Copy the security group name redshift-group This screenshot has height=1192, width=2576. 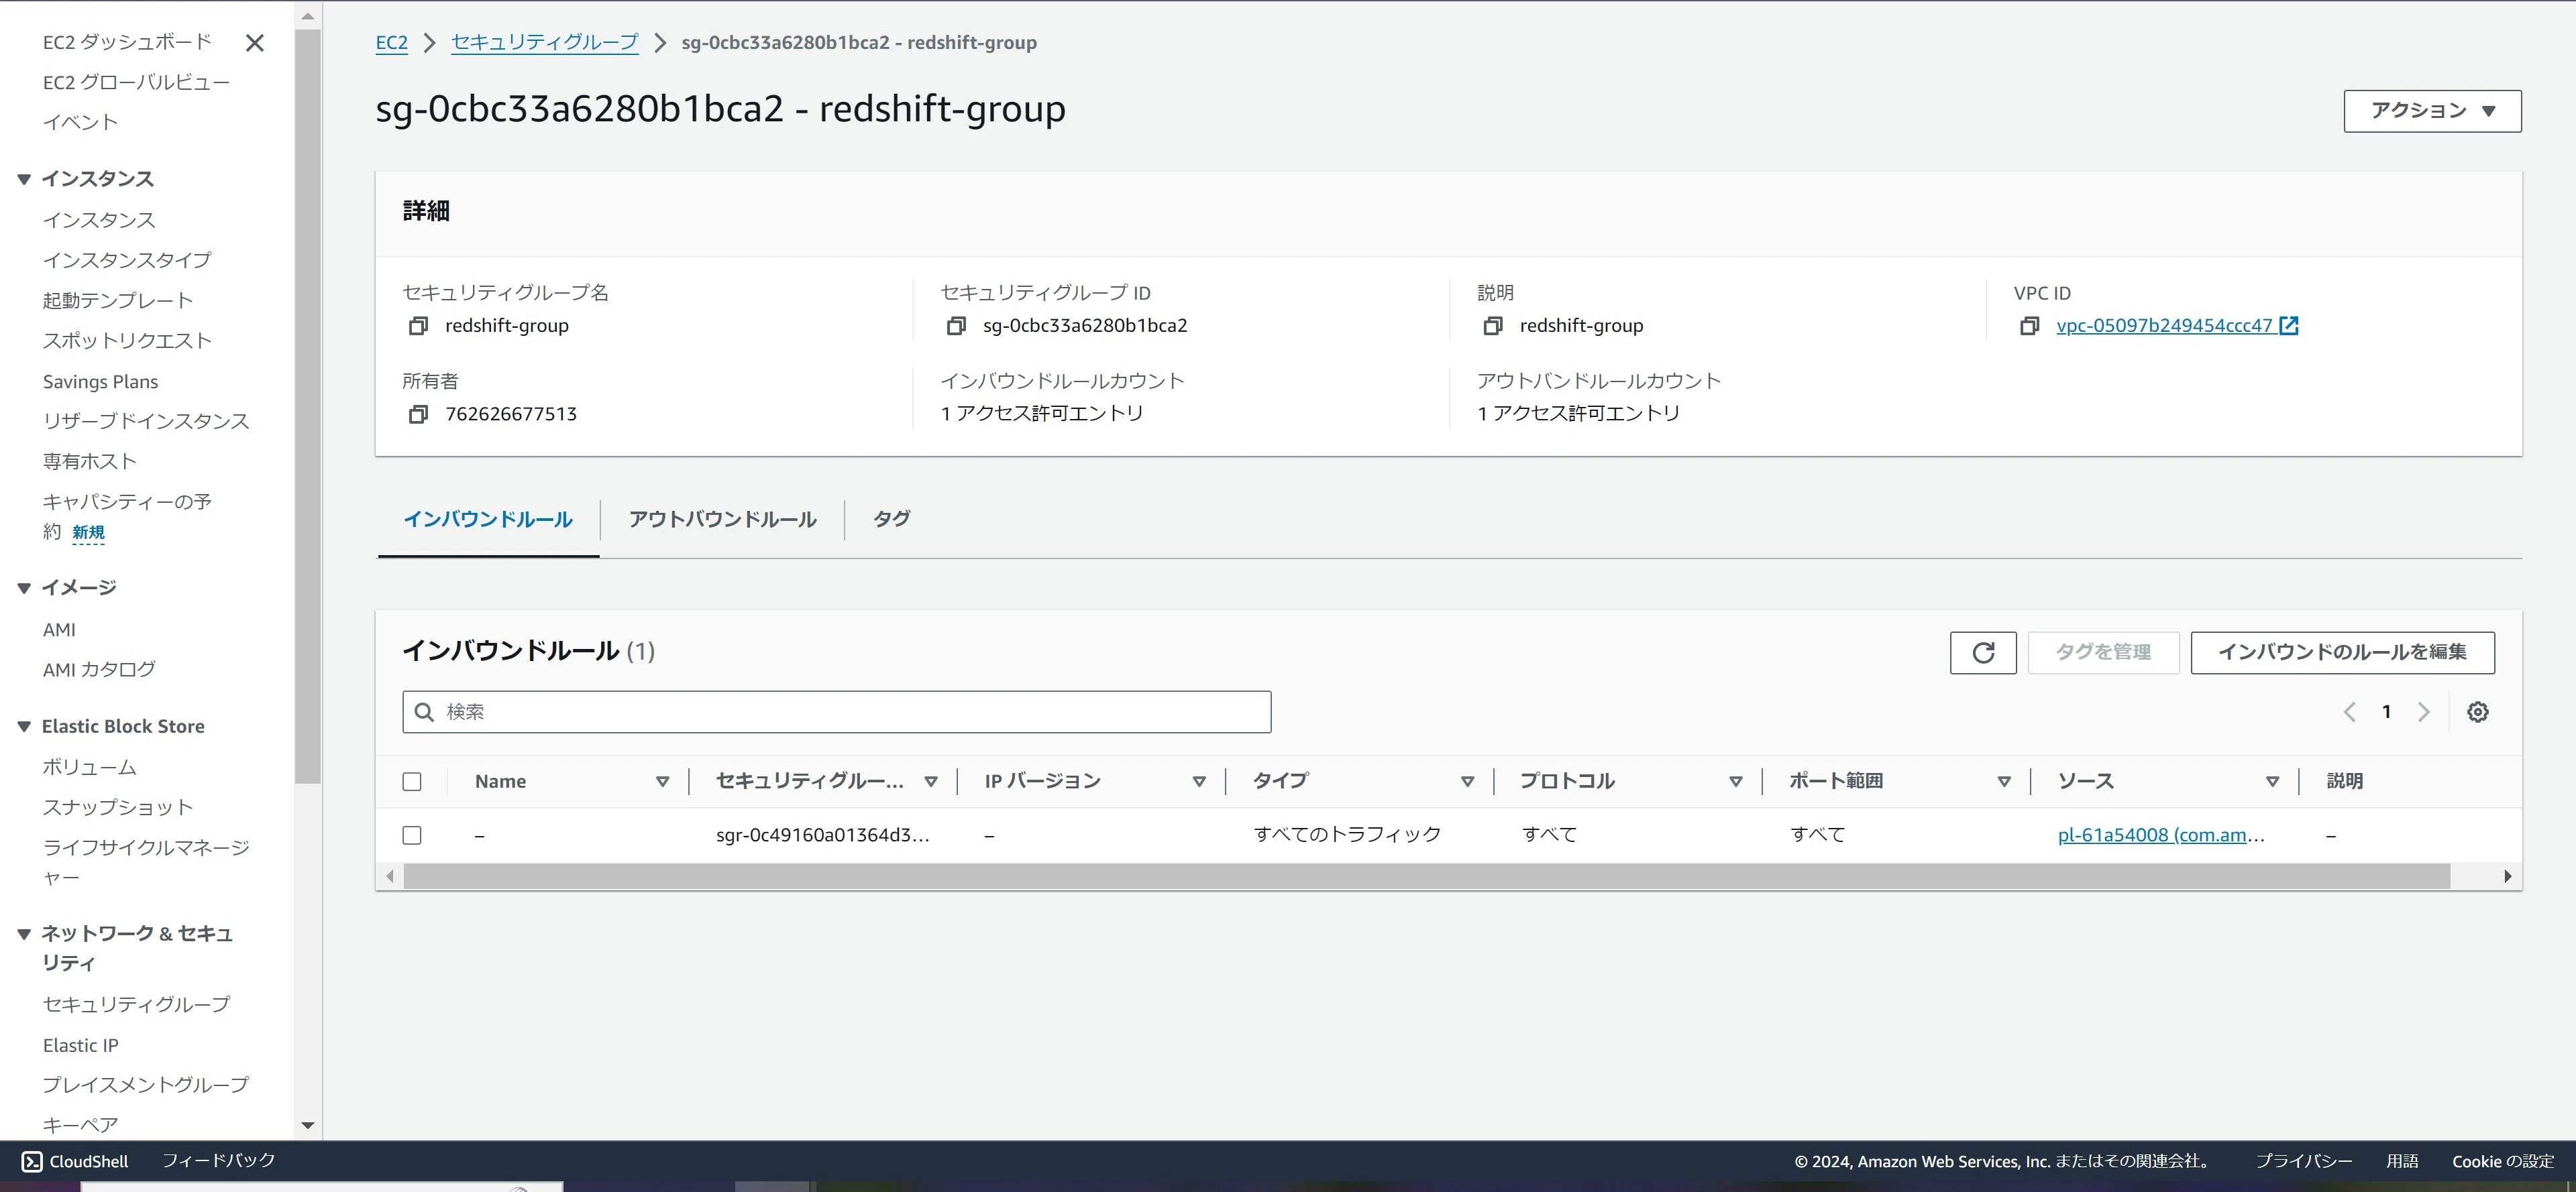[x=418, y=326]
